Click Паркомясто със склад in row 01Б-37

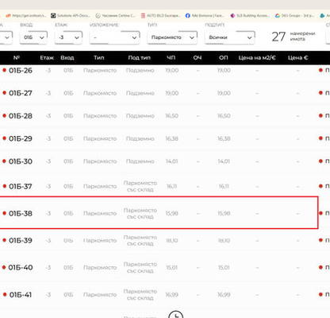pos(140,186)
